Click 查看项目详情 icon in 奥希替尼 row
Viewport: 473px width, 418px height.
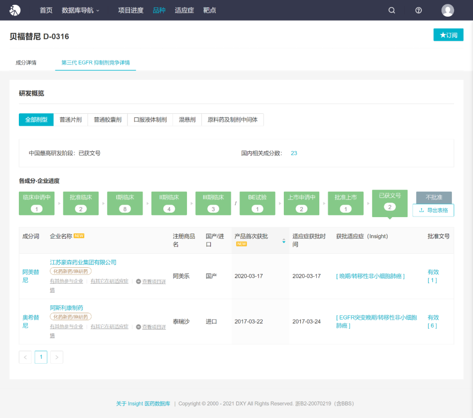138,327
